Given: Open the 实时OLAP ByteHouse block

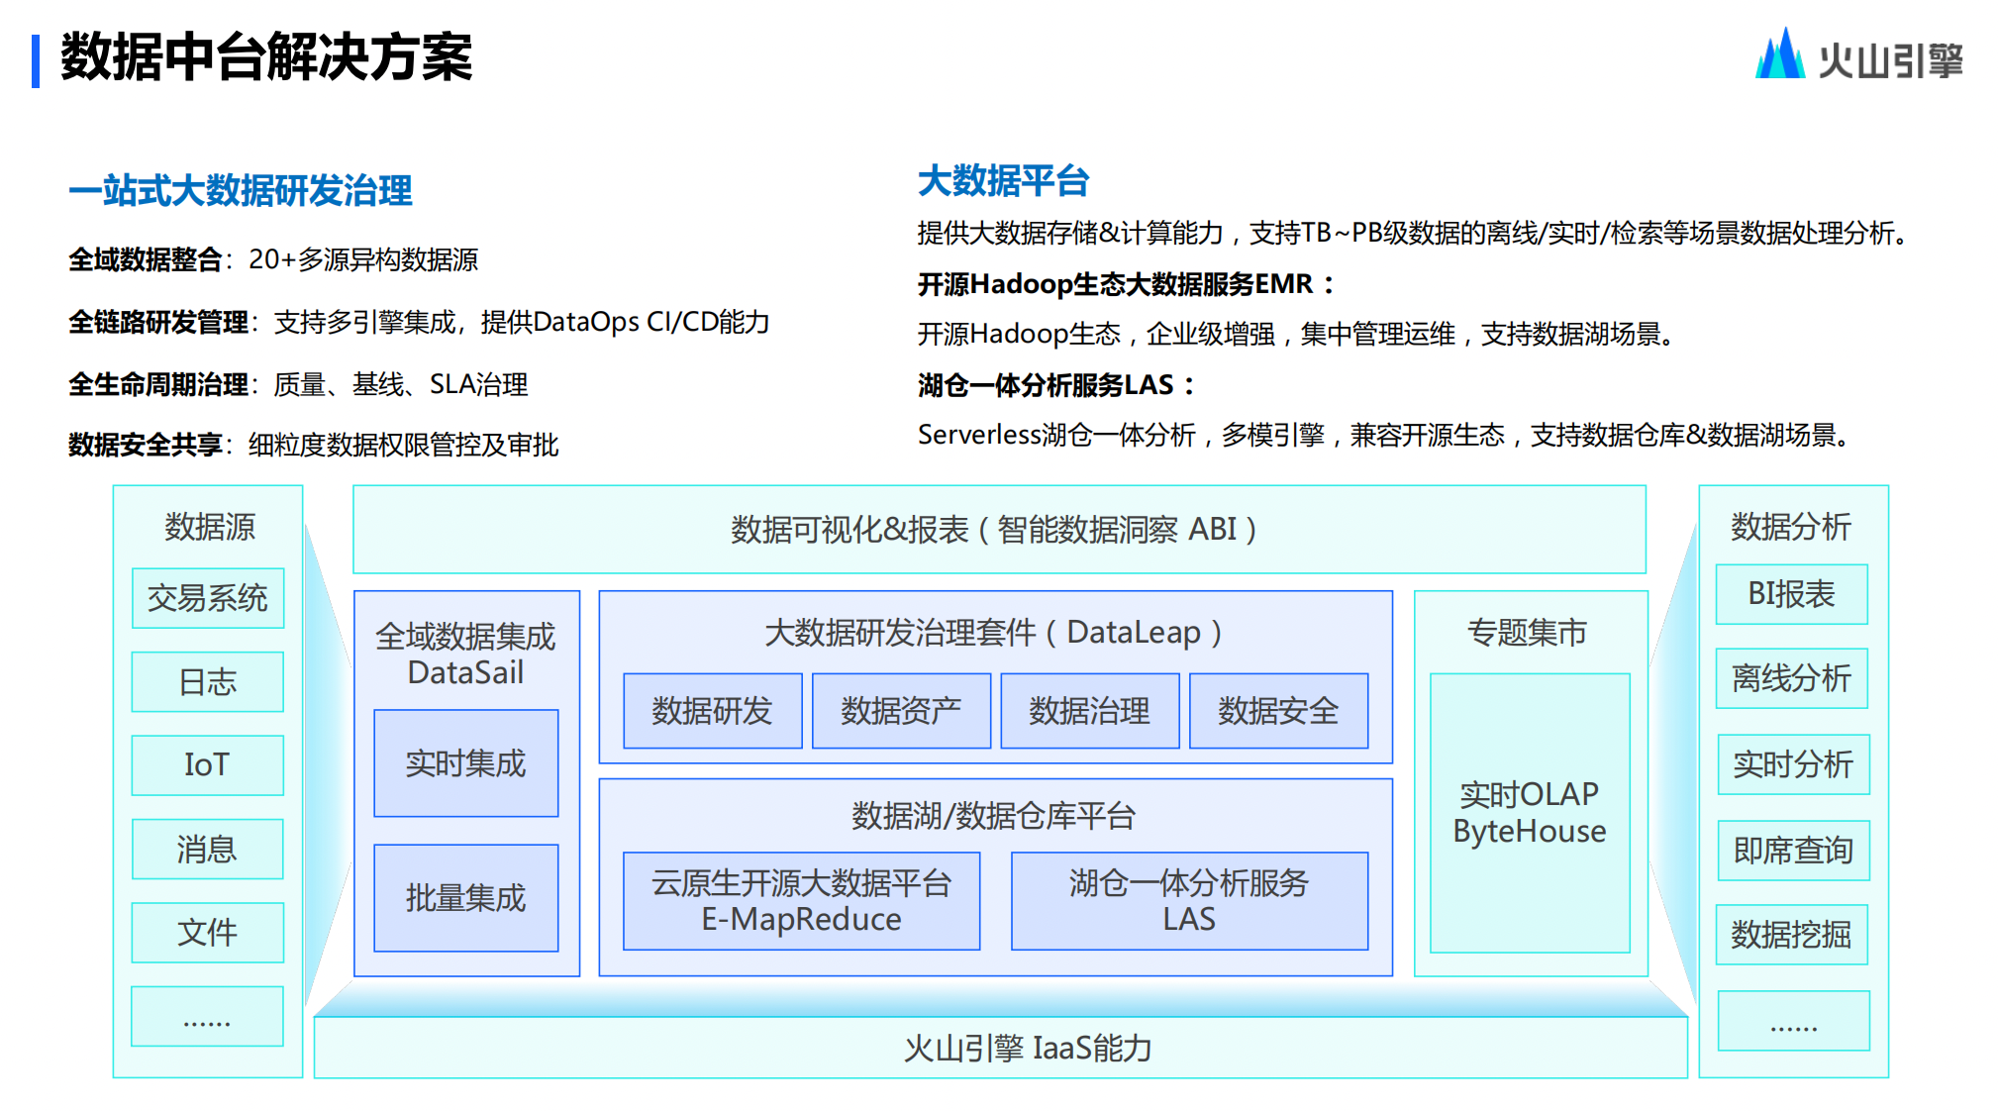Looking at the screenshot, I should (x=1530, y=812).
